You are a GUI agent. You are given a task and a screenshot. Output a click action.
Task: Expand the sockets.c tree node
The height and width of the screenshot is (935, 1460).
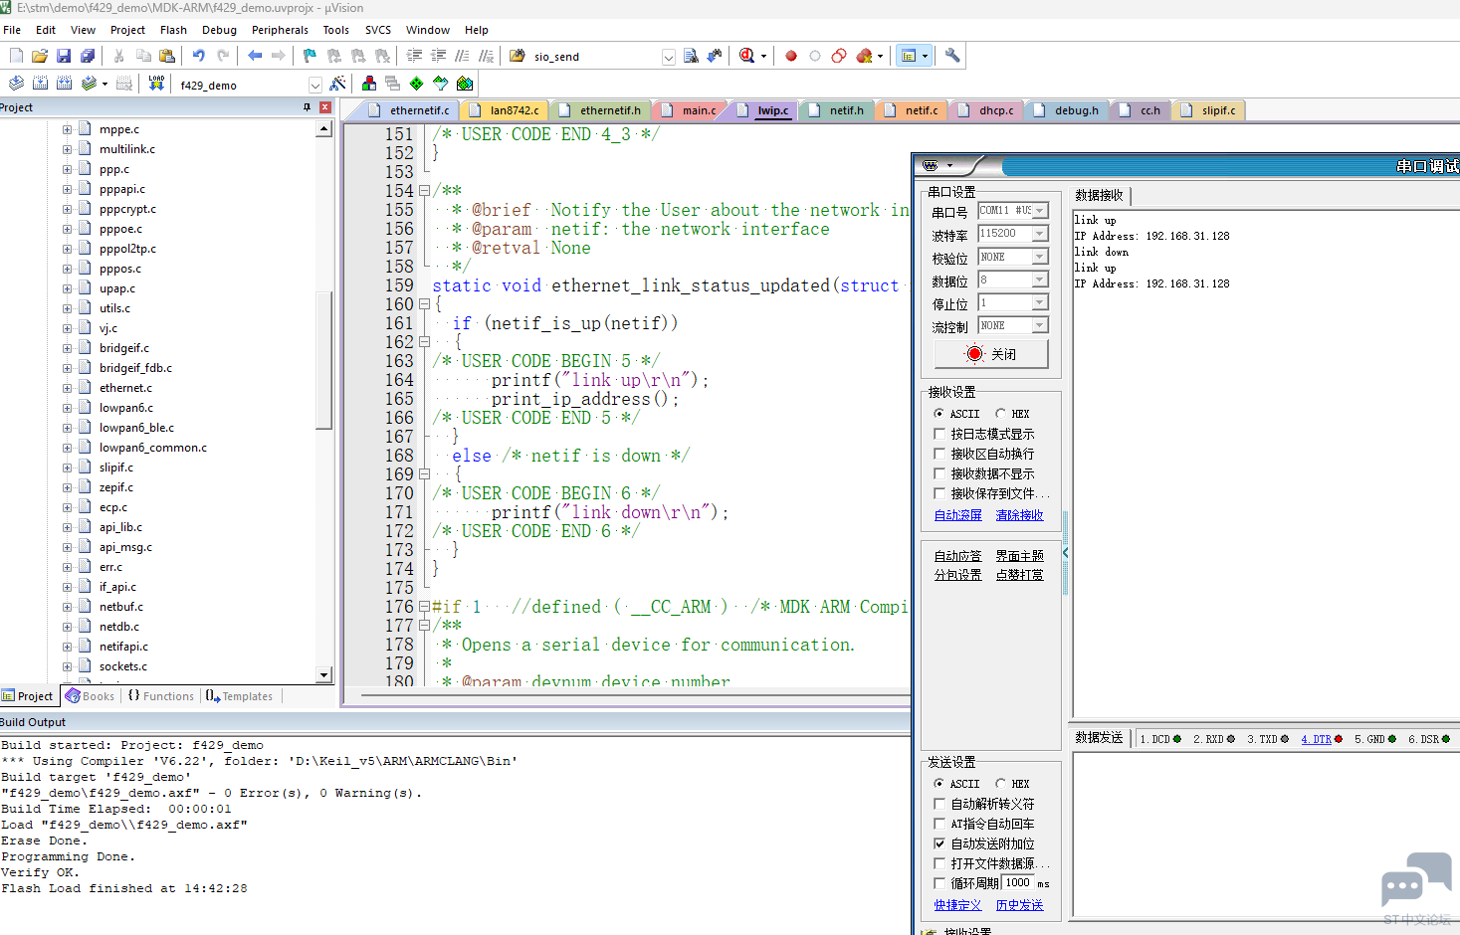click(67, 666)
